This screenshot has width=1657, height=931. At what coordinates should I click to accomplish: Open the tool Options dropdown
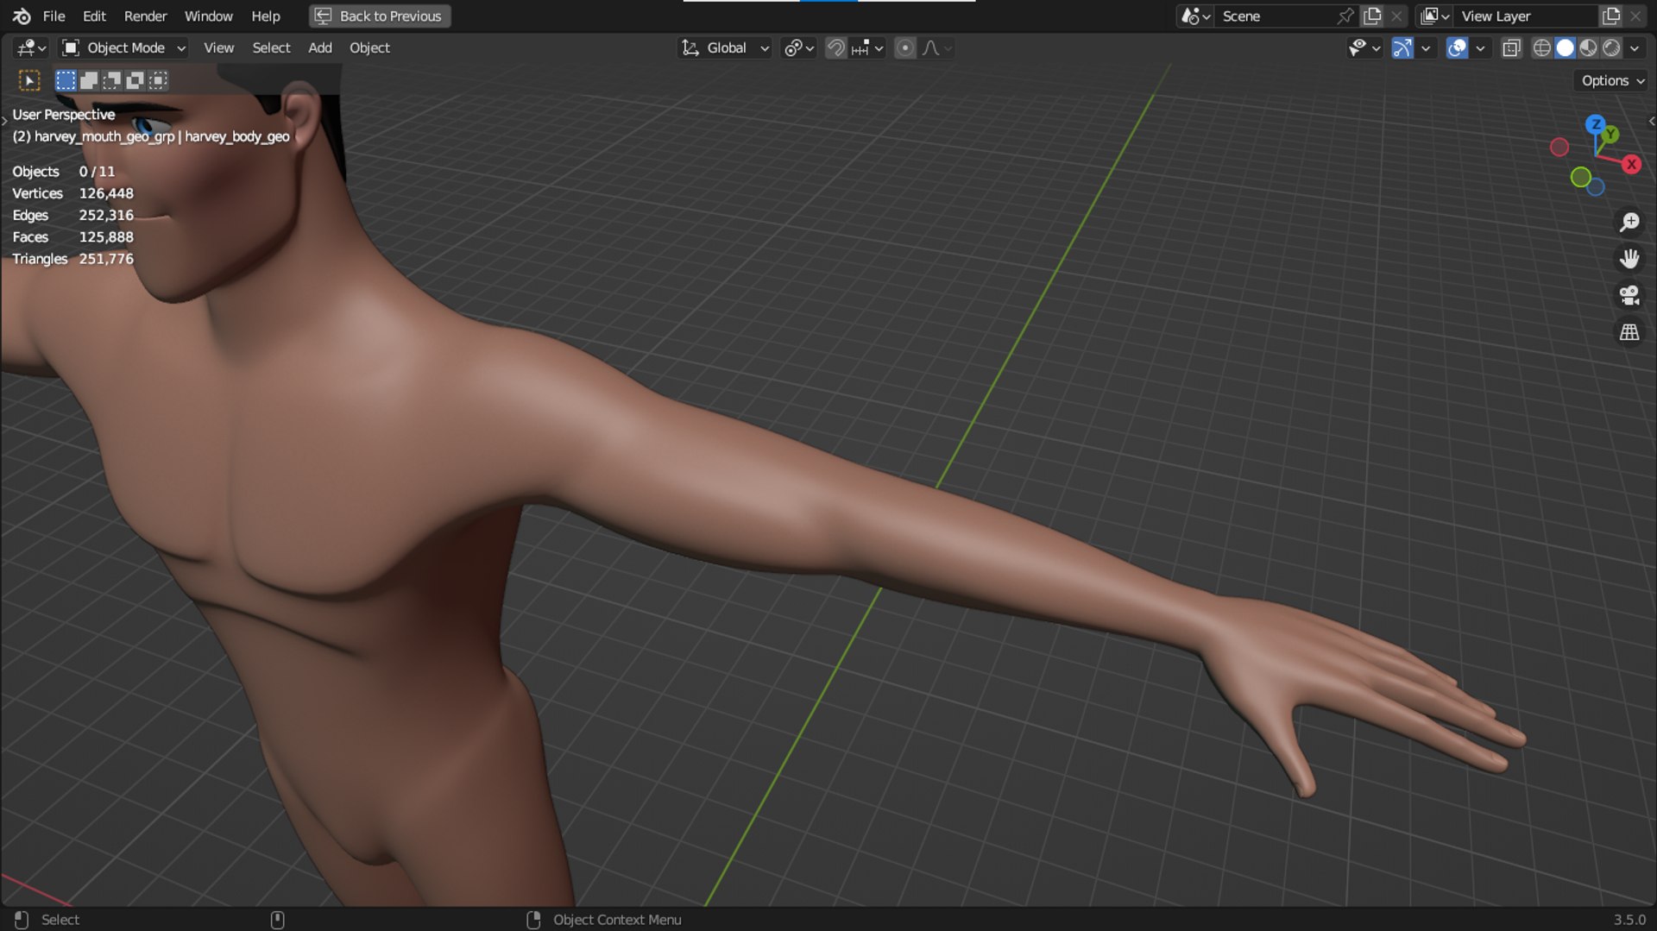pyautogui.click(x=1611, y=80)
